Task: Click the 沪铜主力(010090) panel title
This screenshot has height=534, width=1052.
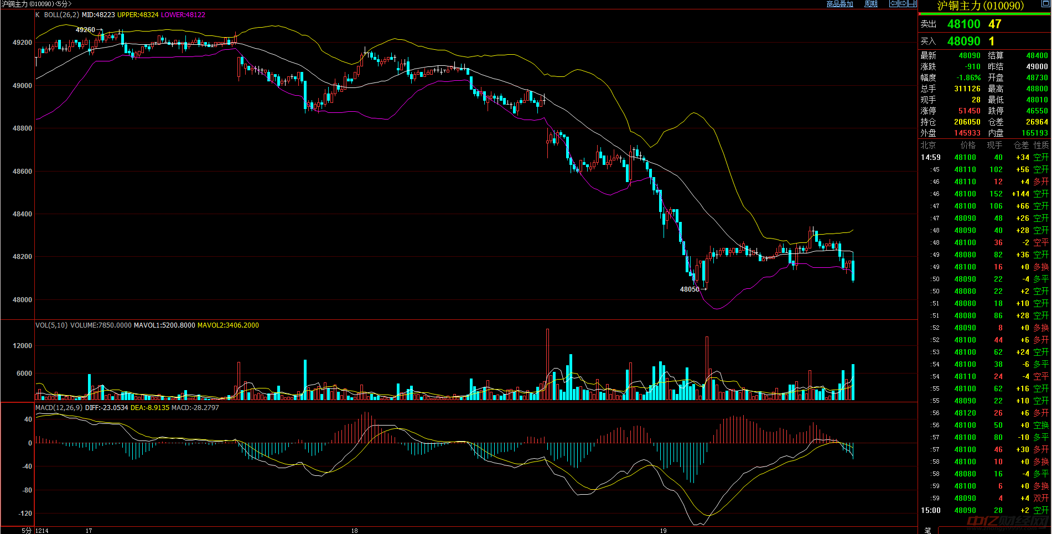Action: click(x=980, y=6)
